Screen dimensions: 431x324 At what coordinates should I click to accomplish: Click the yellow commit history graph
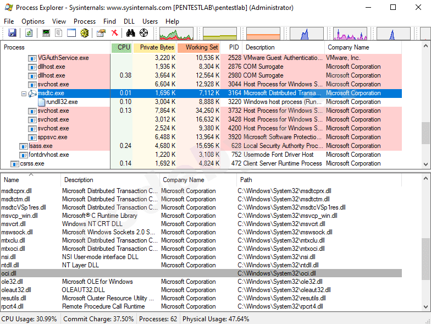(220, 34)
